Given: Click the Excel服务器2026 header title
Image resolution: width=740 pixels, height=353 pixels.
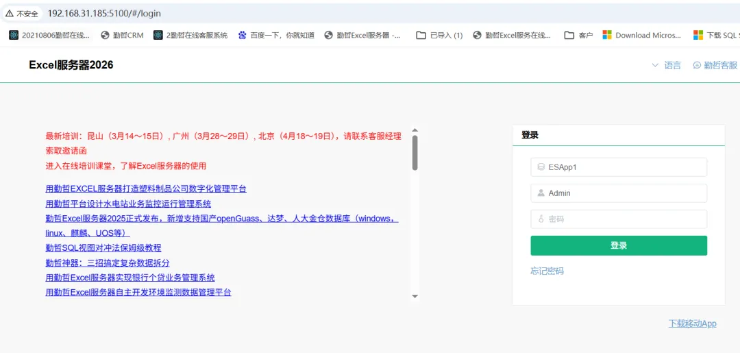Looking at the screenshot, I should point(71,65).
